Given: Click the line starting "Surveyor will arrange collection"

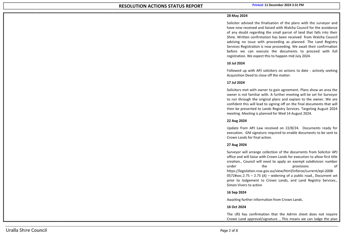Looking at the screenshot, I should (282, 152).
